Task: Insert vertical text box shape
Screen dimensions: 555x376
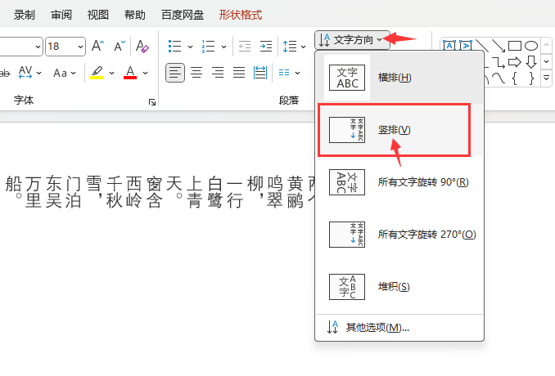Action: (466, 46)
